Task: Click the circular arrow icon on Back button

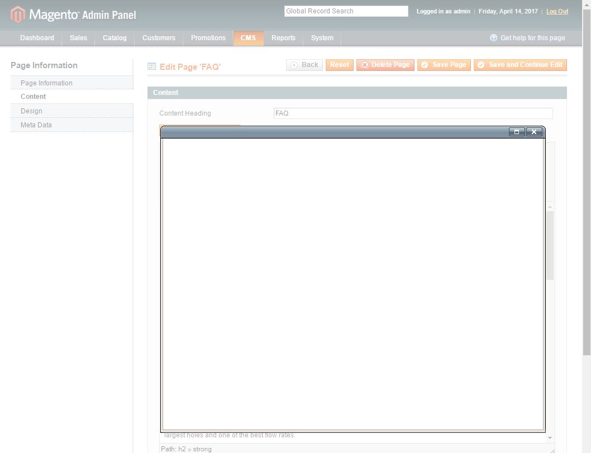Action: point(294,64)
